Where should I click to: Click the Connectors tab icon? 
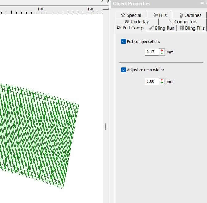(171, 22)
